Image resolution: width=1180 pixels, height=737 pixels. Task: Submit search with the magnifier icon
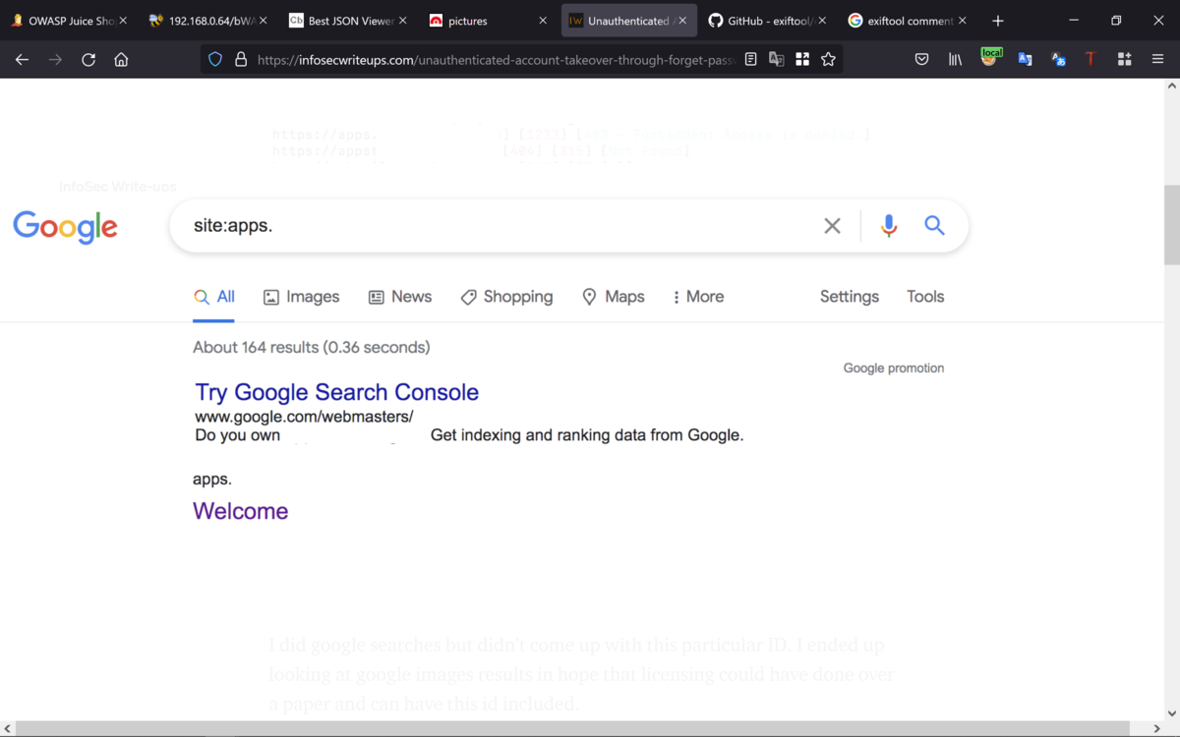(934, 226)
